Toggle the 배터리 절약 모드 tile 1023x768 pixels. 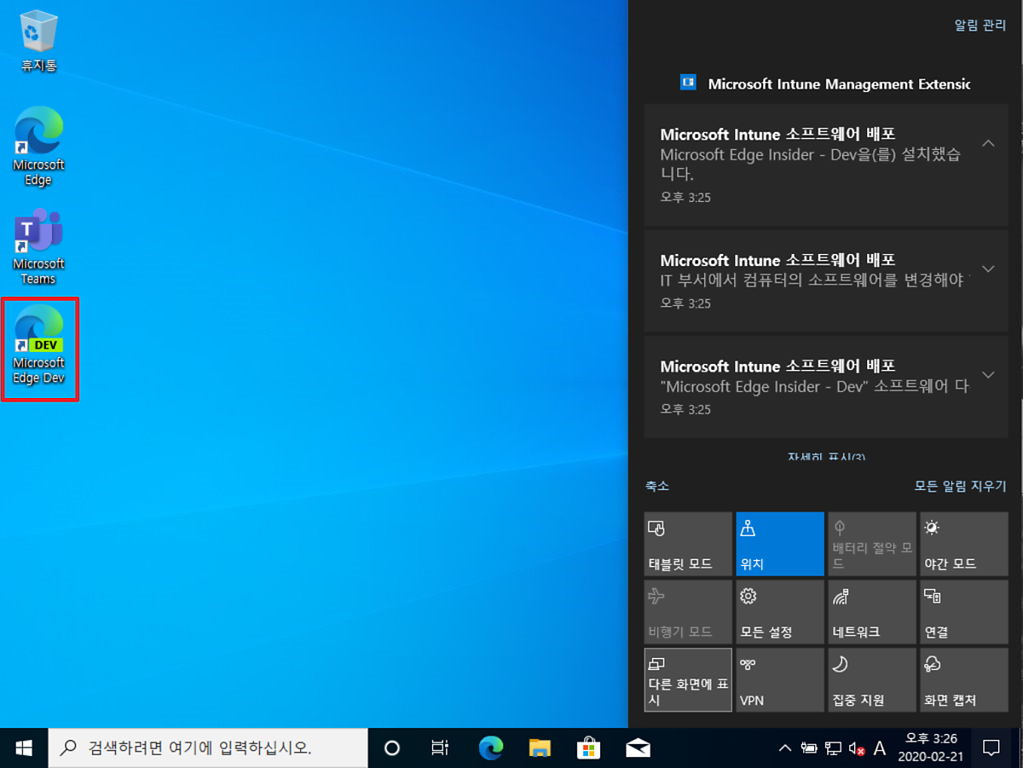coord(872,544)
